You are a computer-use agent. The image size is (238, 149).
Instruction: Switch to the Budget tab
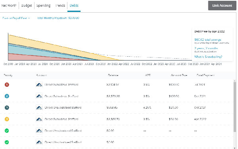27,6
